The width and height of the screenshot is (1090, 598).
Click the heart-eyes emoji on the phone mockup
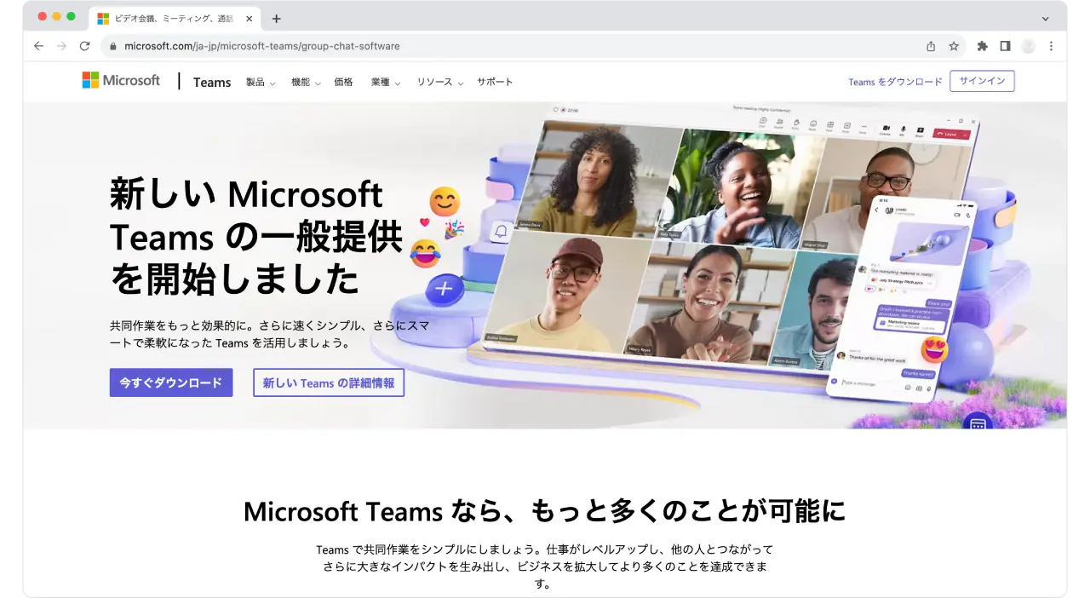pos(934,349)
